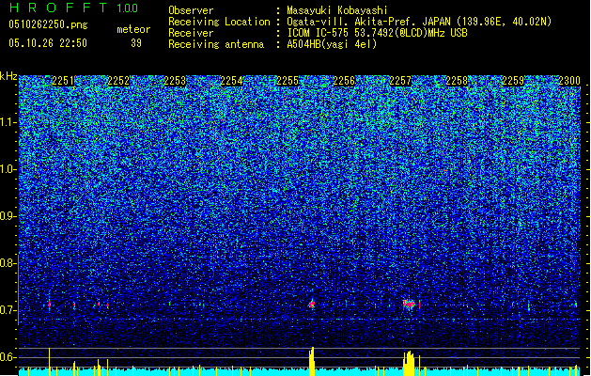591x376 pixels.
Task: Click the 2257 time marker
Action: (x=400, y=81)
